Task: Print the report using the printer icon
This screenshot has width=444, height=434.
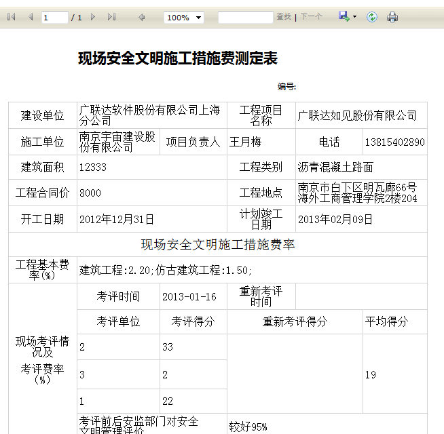Action: click(392, 17)
